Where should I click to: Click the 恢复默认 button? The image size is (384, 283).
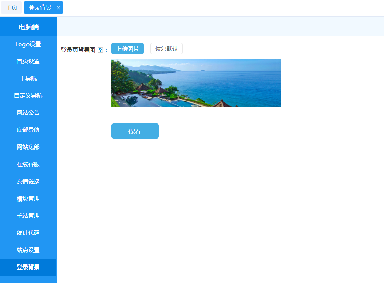(x=166, y=49)
